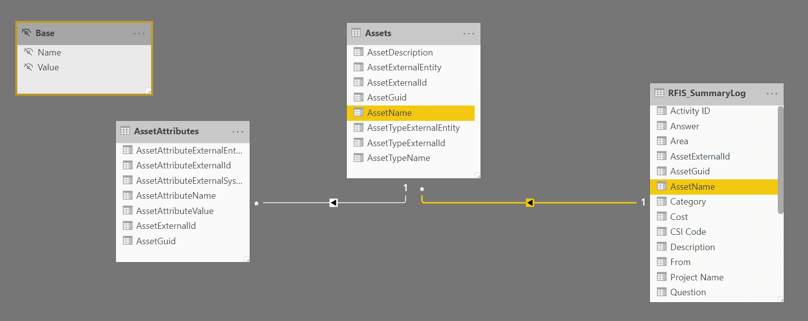
Task: Click the Assets table header icon
Action: coord(356,33)
